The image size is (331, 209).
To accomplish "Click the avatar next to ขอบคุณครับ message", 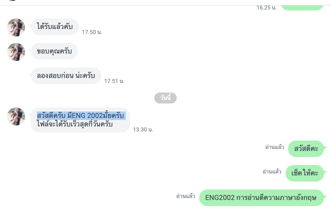I will point(16,52).
